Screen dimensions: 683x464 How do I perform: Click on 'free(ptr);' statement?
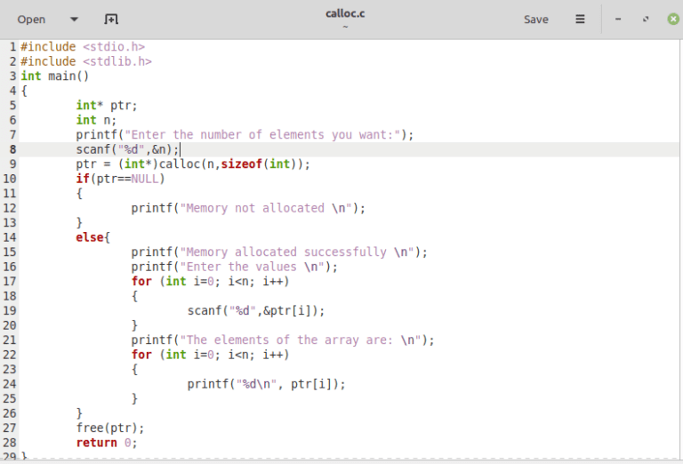click(x=110, y=428)
